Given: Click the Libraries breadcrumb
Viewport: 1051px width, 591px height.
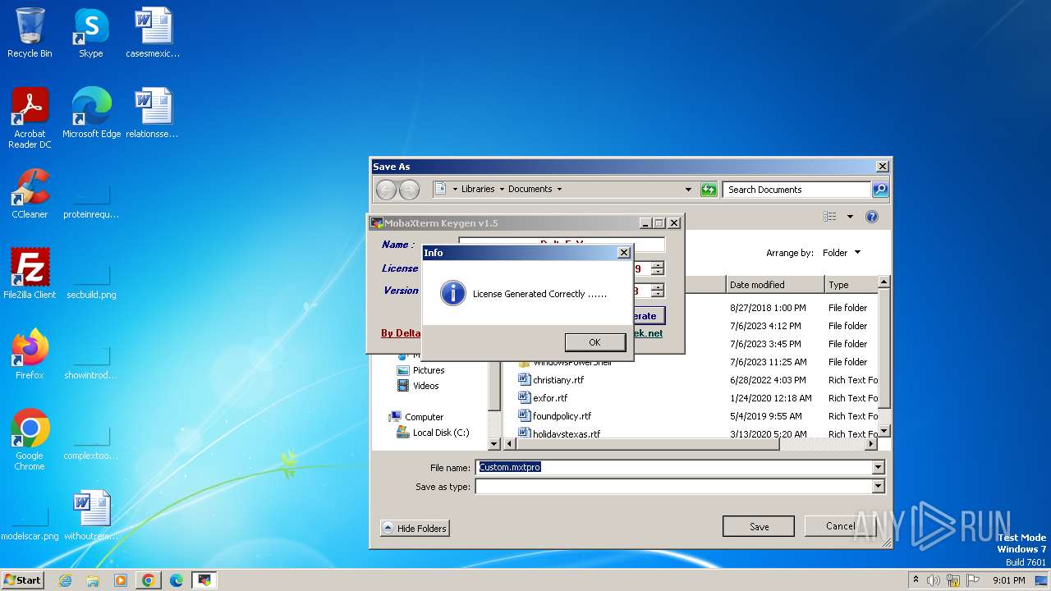Looking at the screenshot, I should 478,189.
